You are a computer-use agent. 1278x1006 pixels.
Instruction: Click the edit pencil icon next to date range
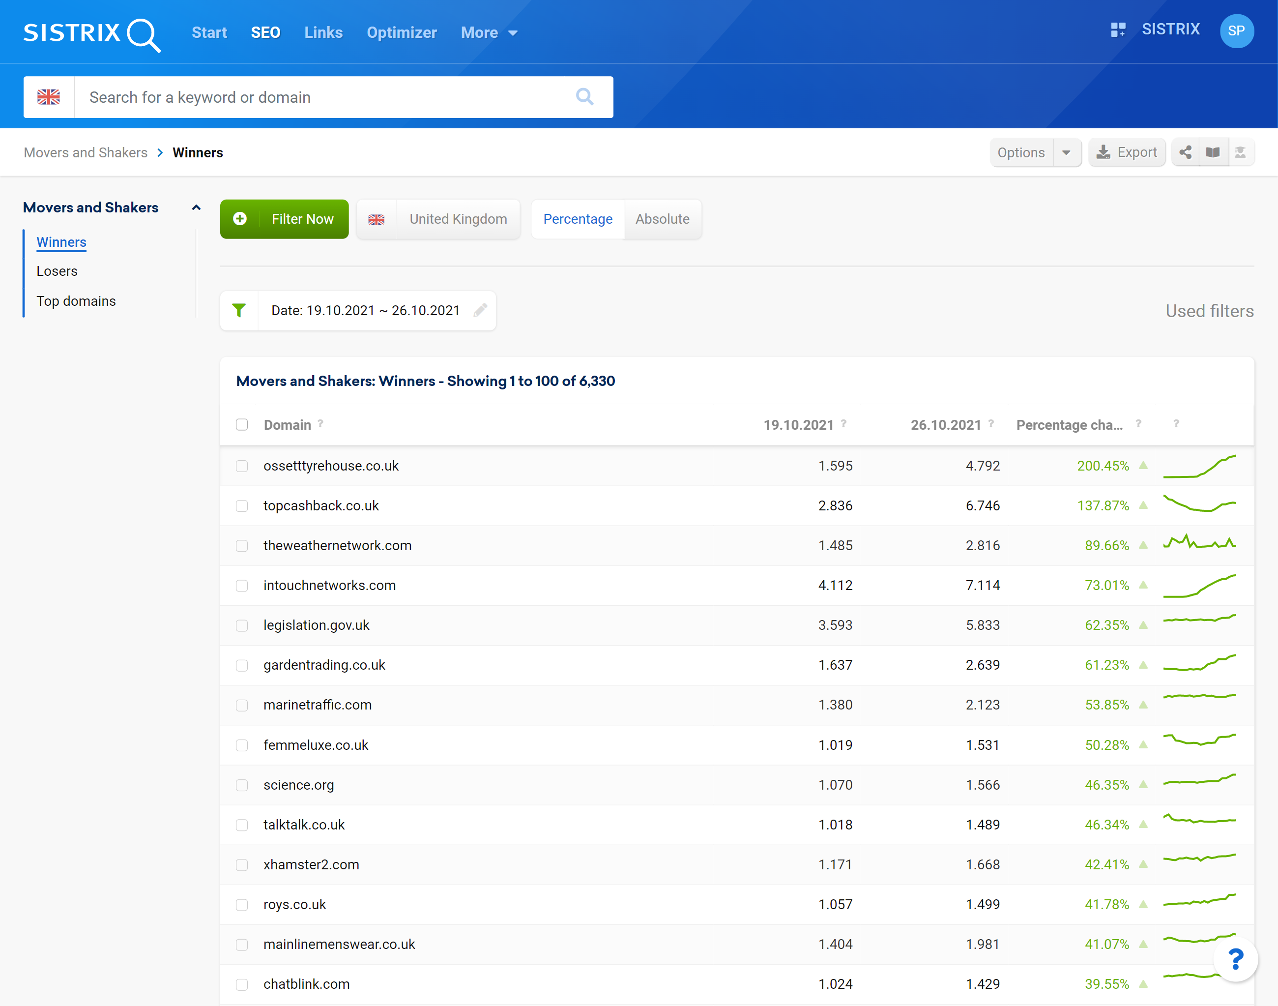(480, 310)
